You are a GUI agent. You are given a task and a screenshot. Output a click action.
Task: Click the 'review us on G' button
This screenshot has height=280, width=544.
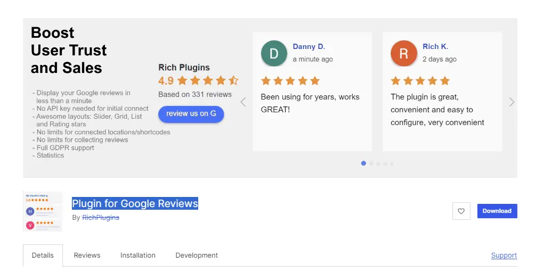[191, 114]
